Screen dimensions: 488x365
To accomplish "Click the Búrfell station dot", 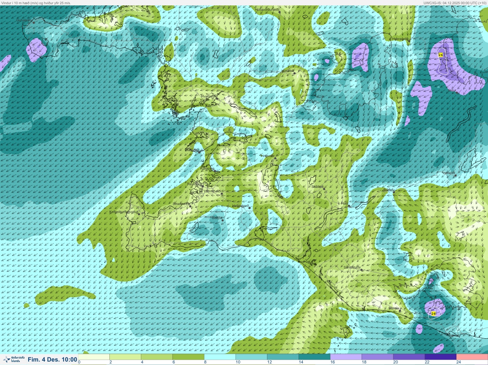I will click(394, 192).
